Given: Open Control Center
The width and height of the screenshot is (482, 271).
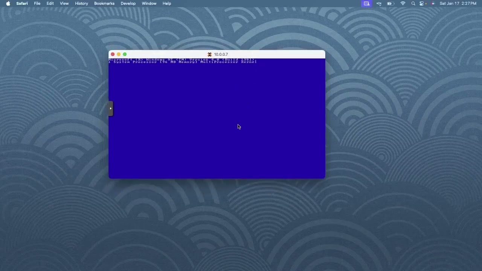Looking at the screenshot, I should tap(422, 3).
